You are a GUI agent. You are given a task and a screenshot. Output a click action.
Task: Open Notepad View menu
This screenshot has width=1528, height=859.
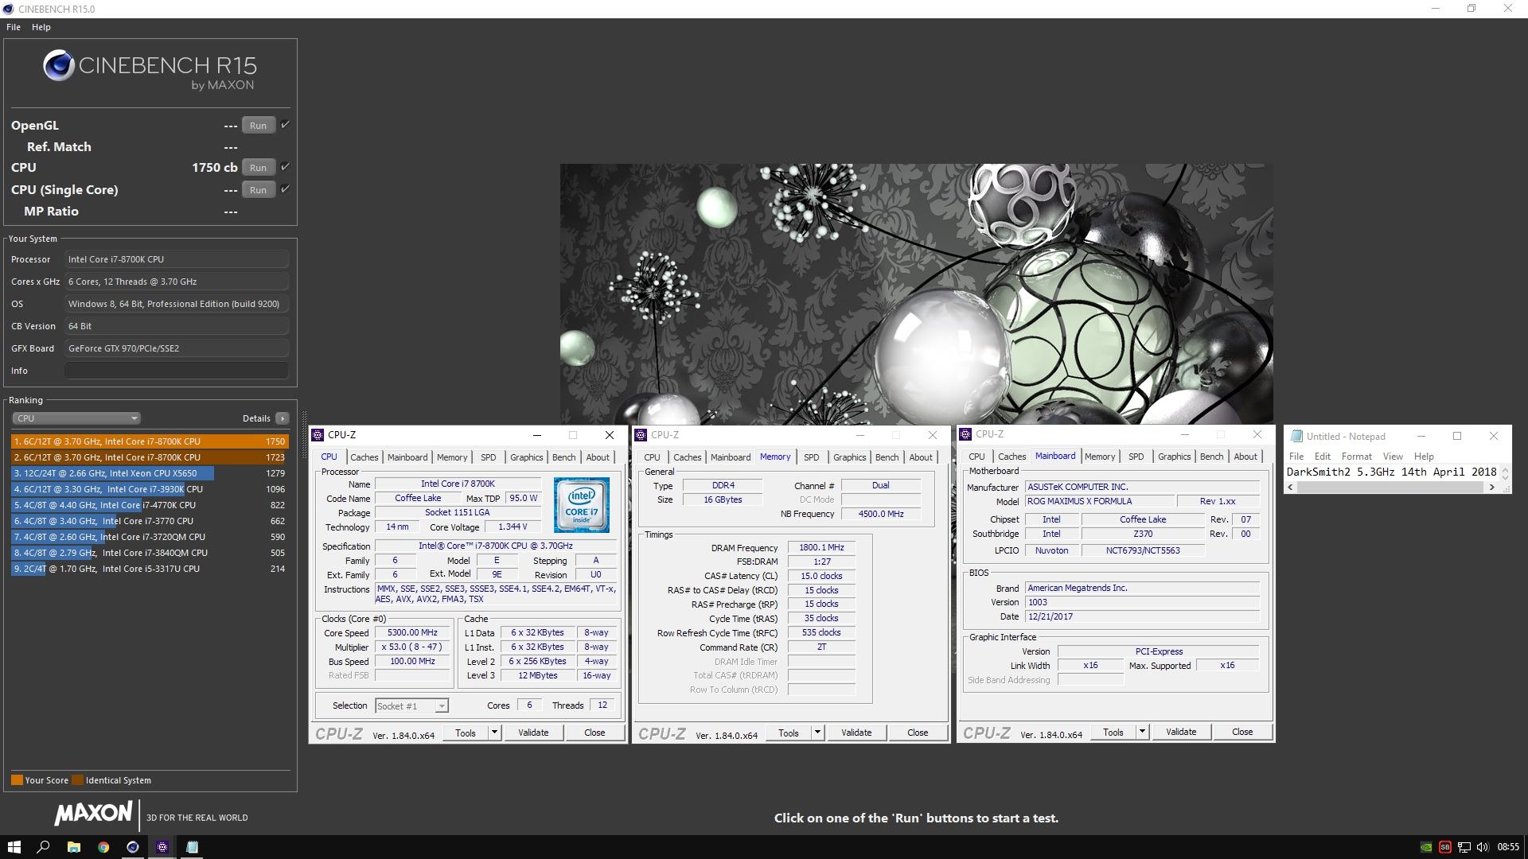(x=1393, y=457)
